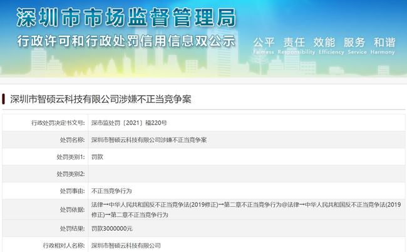Click the 行政相对人名称 label
The height and width of the screenshot is (252, 407).
(64, 245)
